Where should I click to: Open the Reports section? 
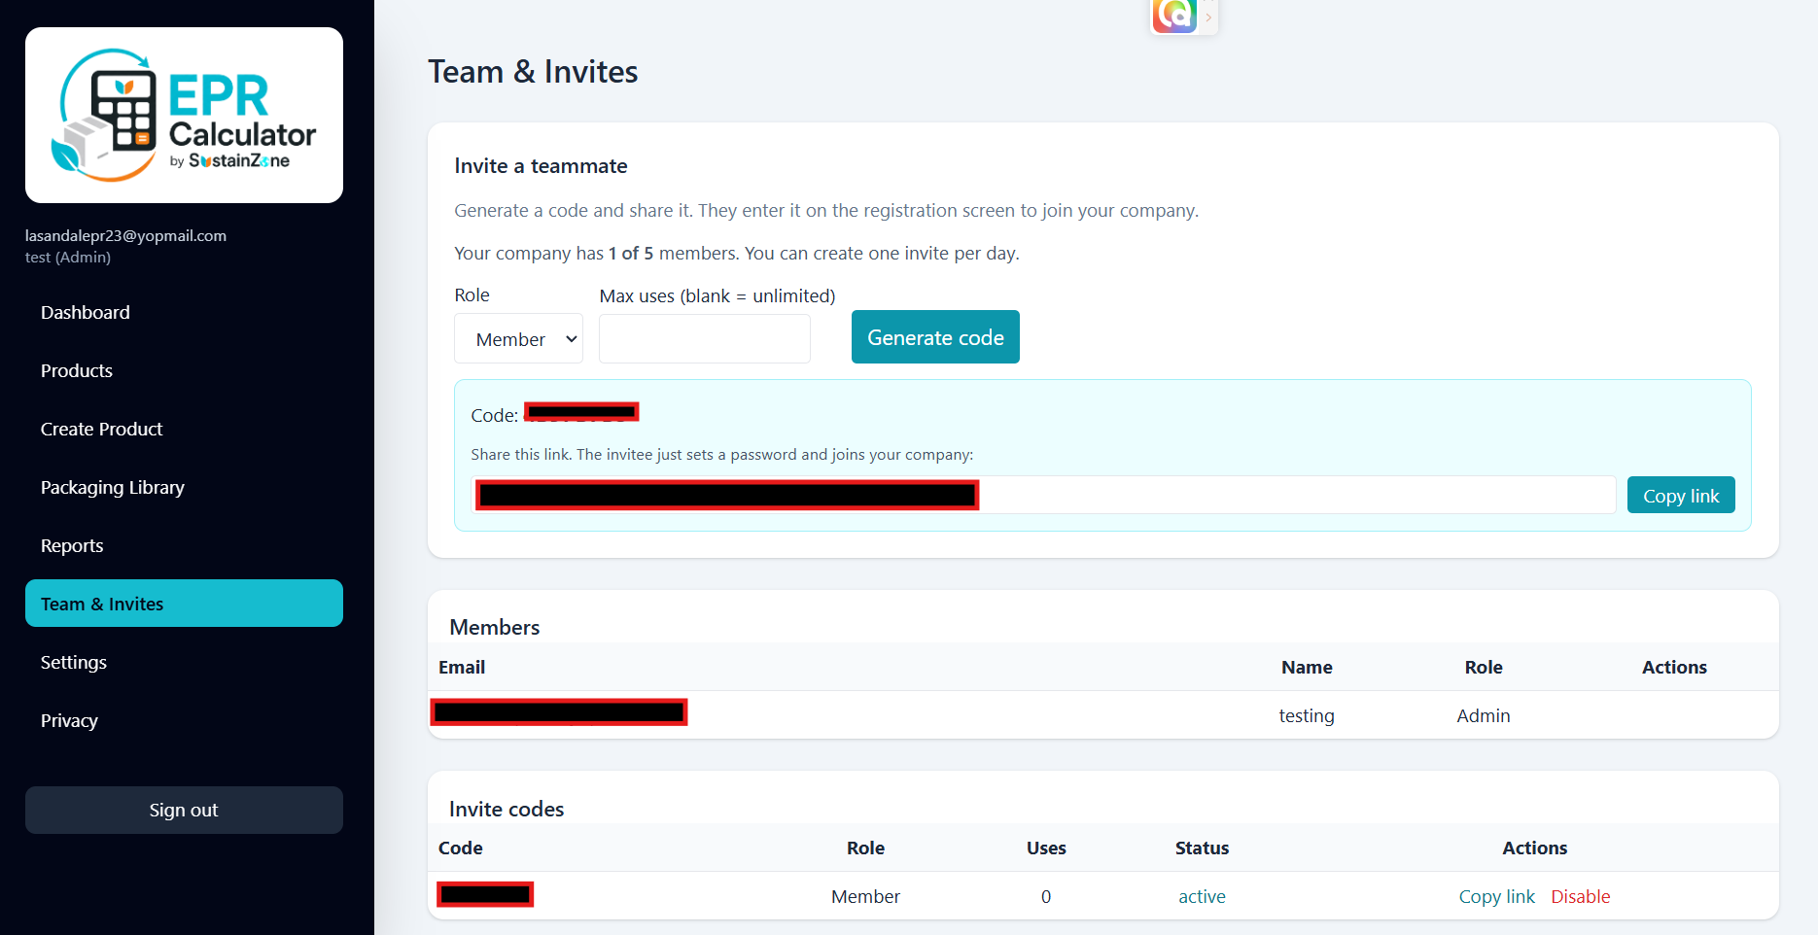72,545
